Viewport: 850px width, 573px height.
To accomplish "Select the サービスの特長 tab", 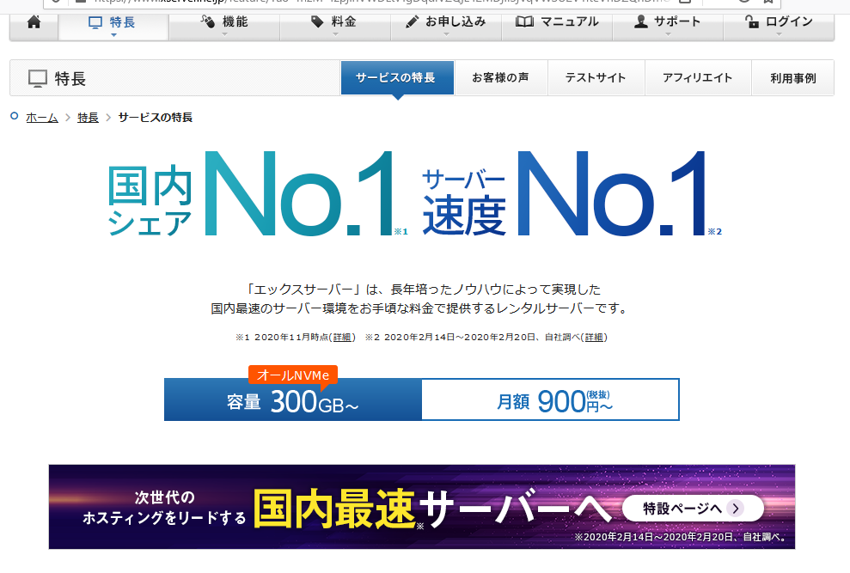I will click(397, 78).
